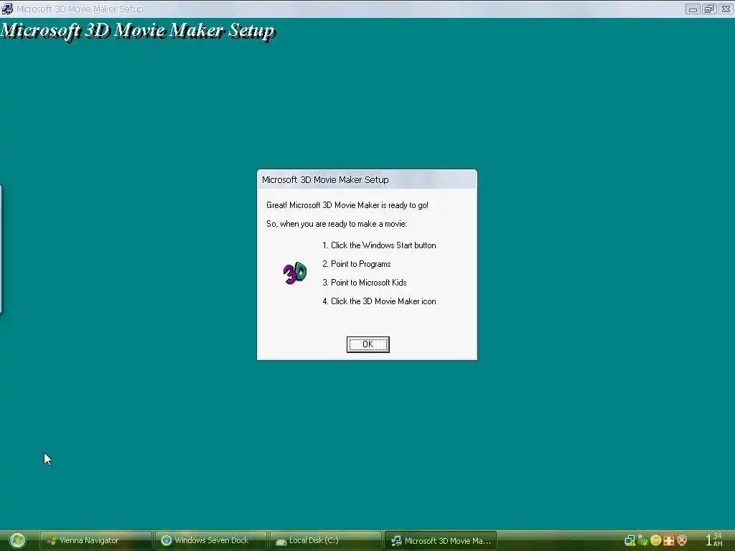Open the Start orb on the taskbar
Screen dimensions: 735x551
[17, 540]
